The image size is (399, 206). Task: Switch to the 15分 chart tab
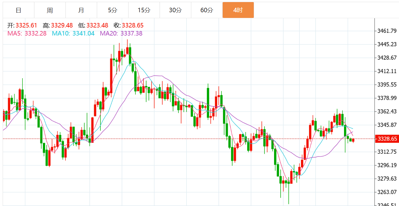click(x=144, y=10)
